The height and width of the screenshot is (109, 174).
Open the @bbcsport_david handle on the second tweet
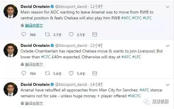pos(71,46)
